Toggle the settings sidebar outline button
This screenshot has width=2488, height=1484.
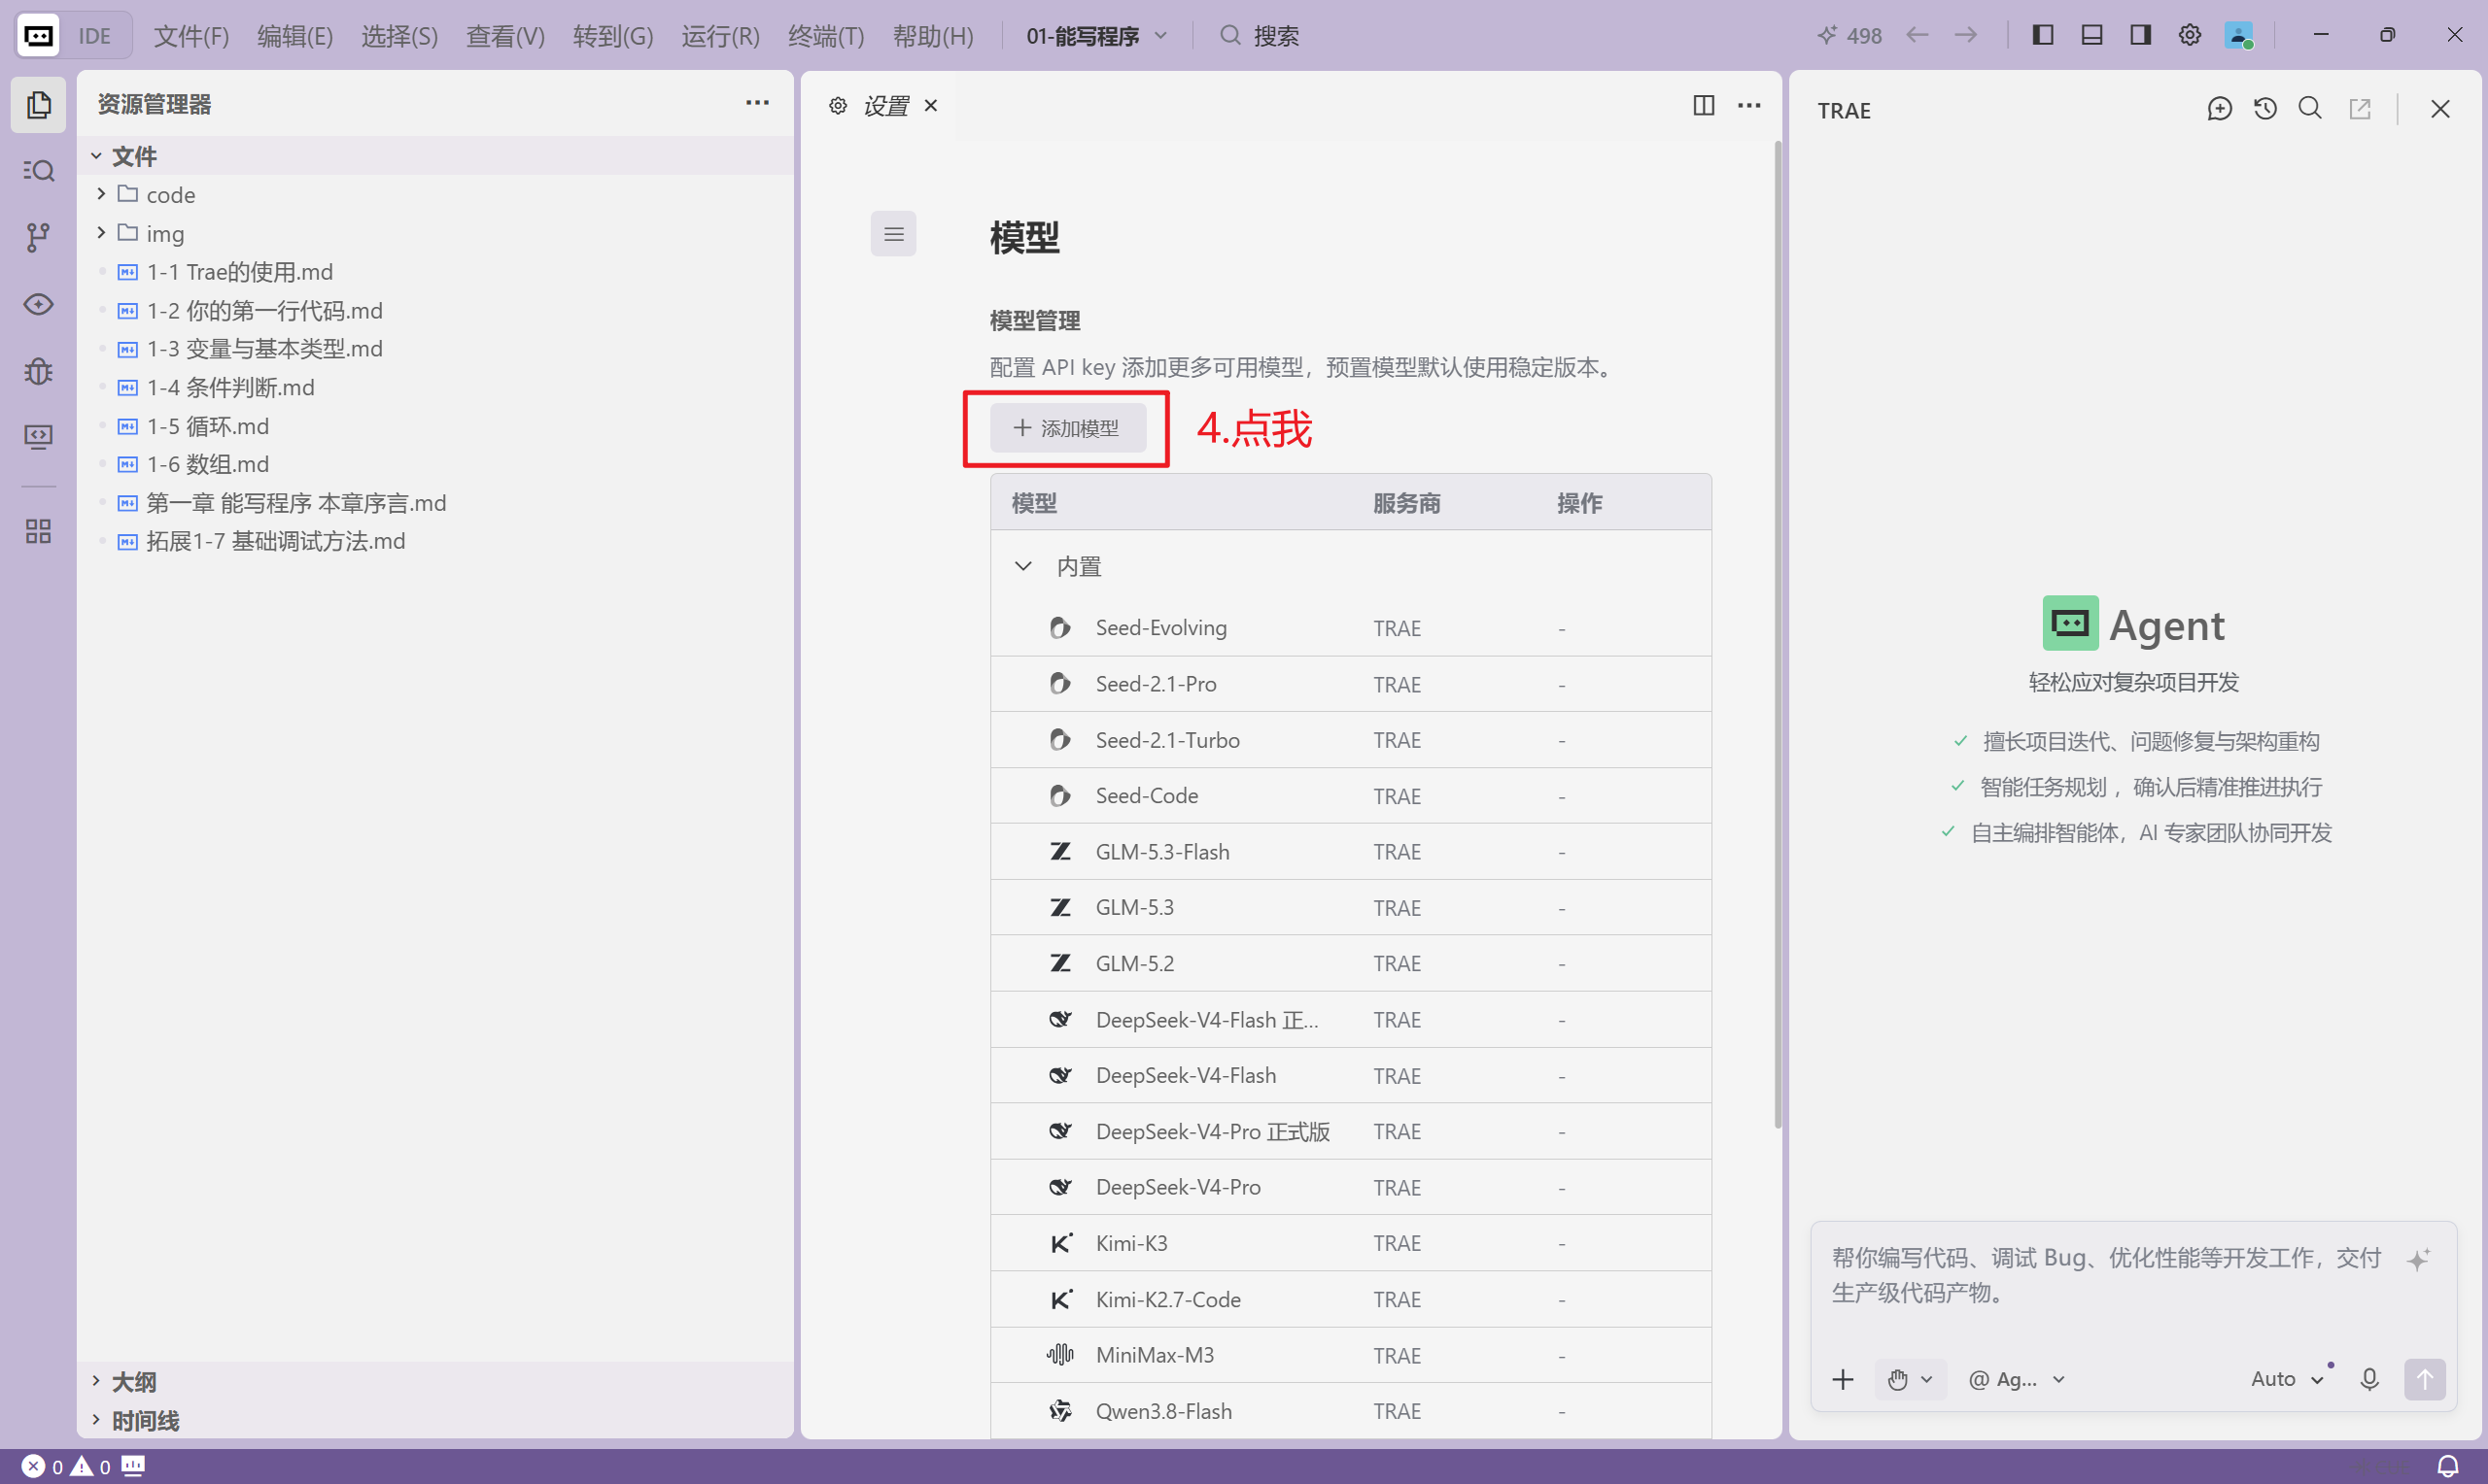click(x=893, y=234)
